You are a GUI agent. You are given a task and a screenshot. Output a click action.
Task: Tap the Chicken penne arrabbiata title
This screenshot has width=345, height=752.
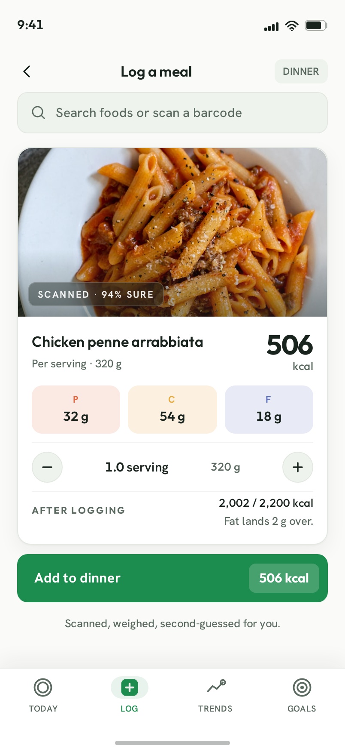(118, 342)
